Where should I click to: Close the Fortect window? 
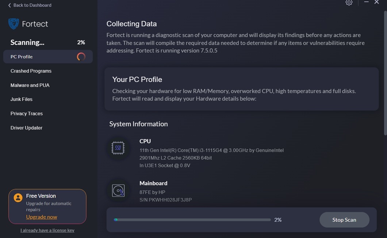coord(376,2)
